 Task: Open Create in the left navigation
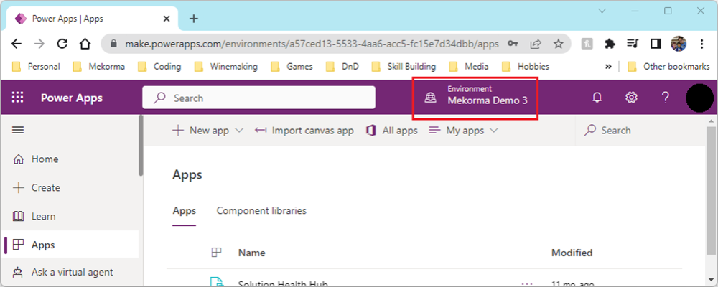(x=45, y=188)
